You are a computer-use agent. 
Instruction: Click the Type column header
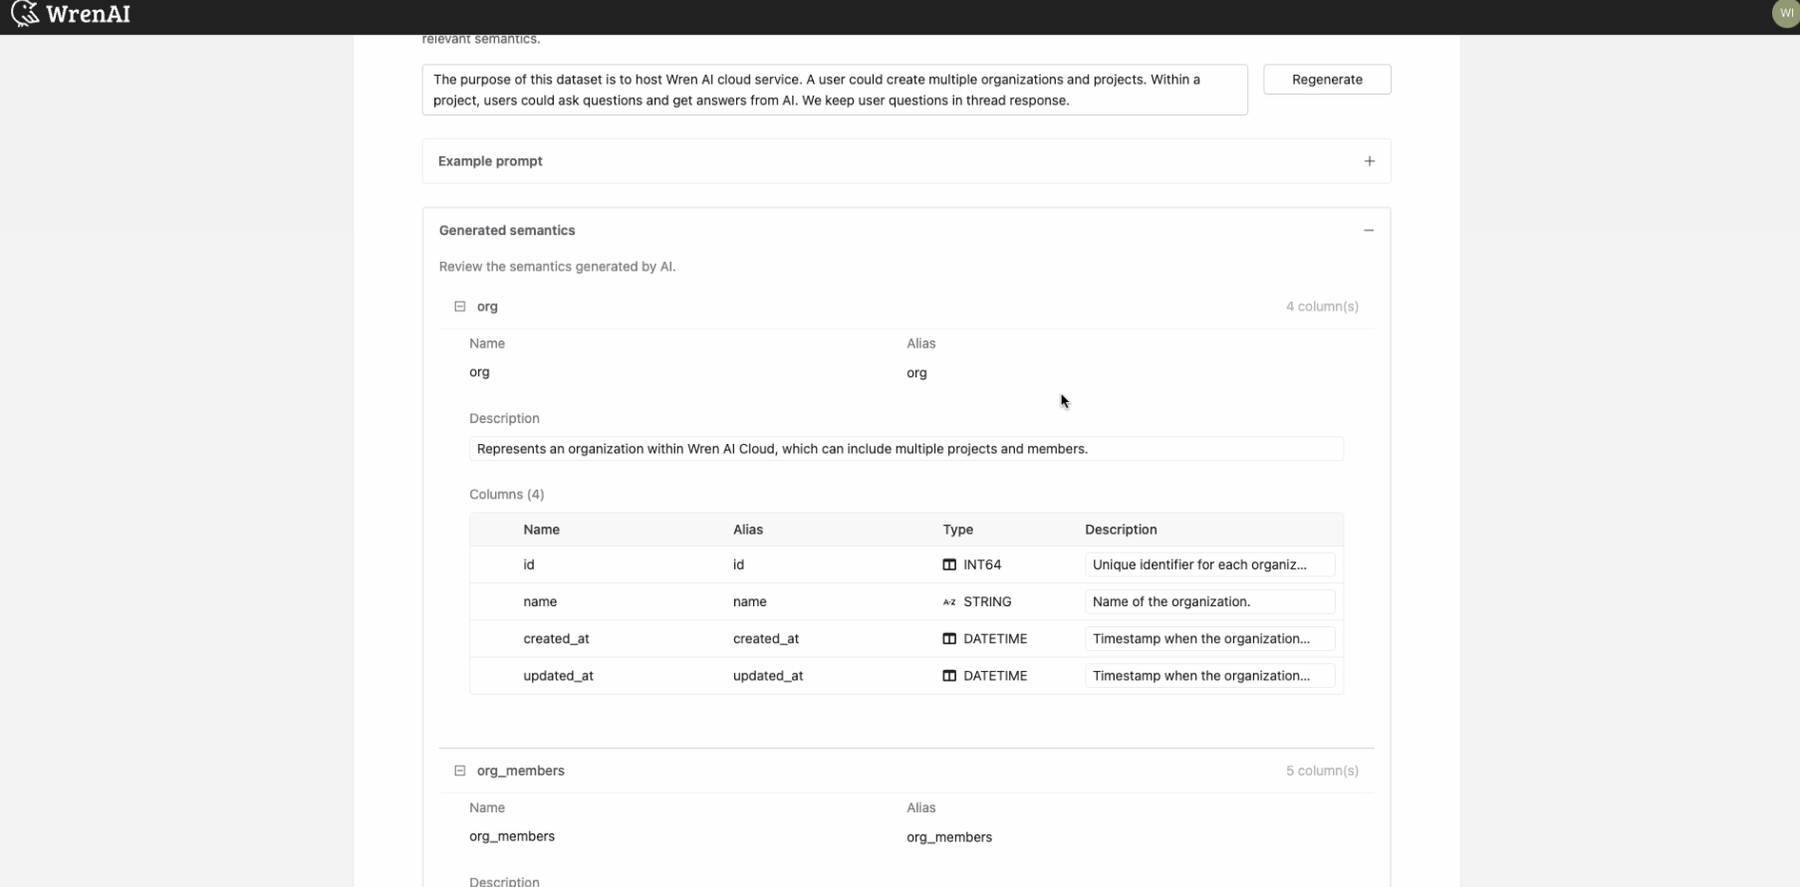click(958, 530)
